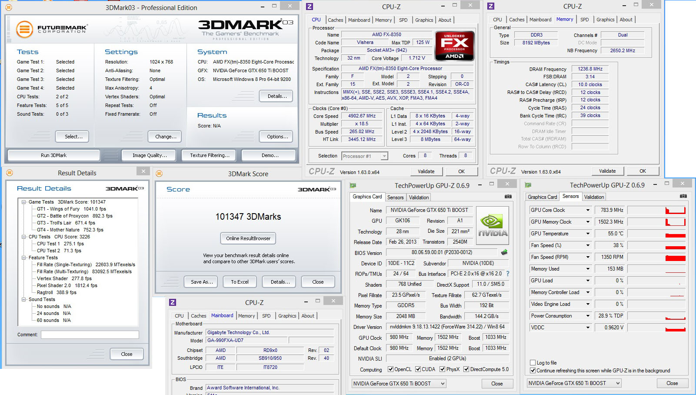696x395 pixels.
Task: Click GPU-Z title icon in the Graphics Card window
Action: (x=353, y=185)
